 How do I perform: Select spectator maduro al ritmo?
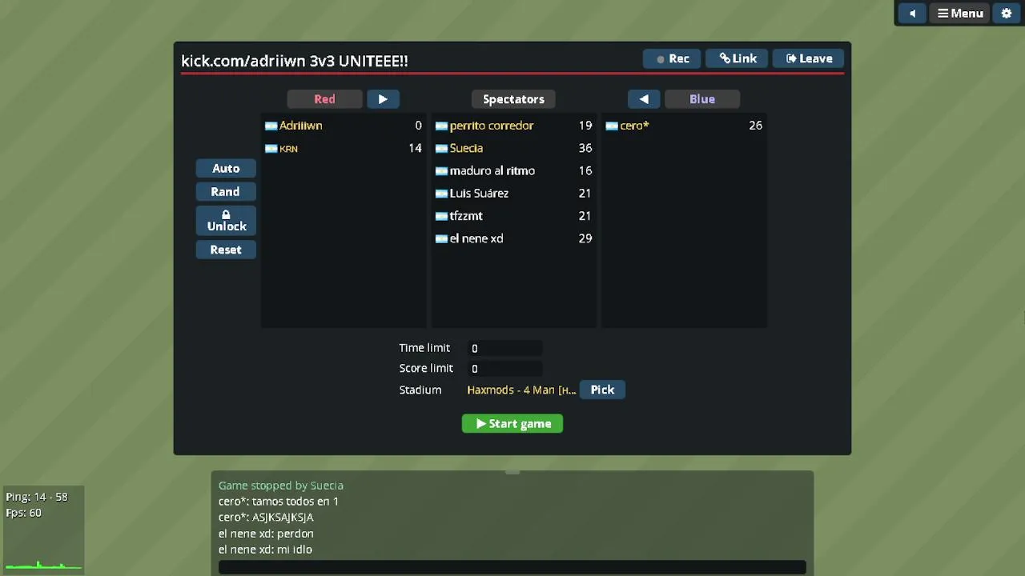(x=513, y=170)
